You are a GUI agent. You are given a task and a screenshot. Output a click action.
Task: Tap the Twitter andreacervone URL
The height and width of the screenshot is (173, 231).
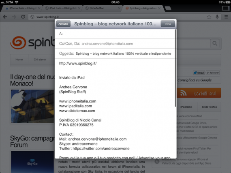[x=101, y=149]
